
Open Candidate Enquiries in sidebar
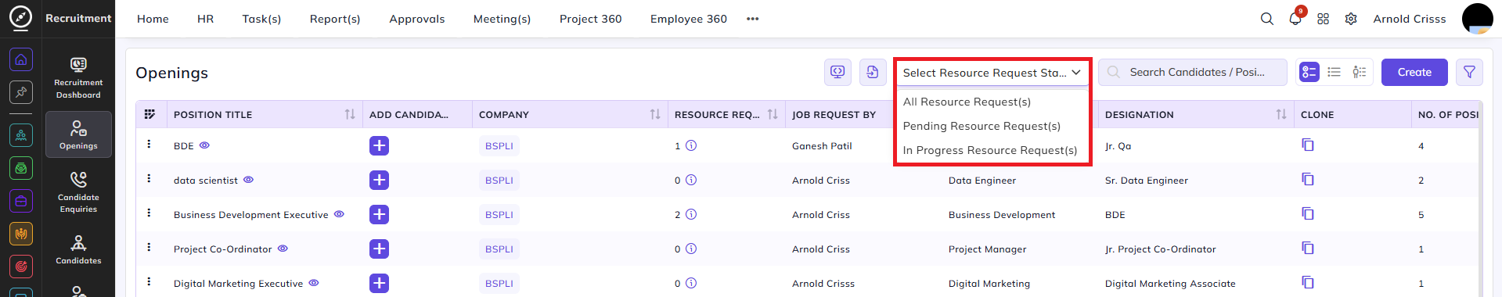tap(78, 192)
